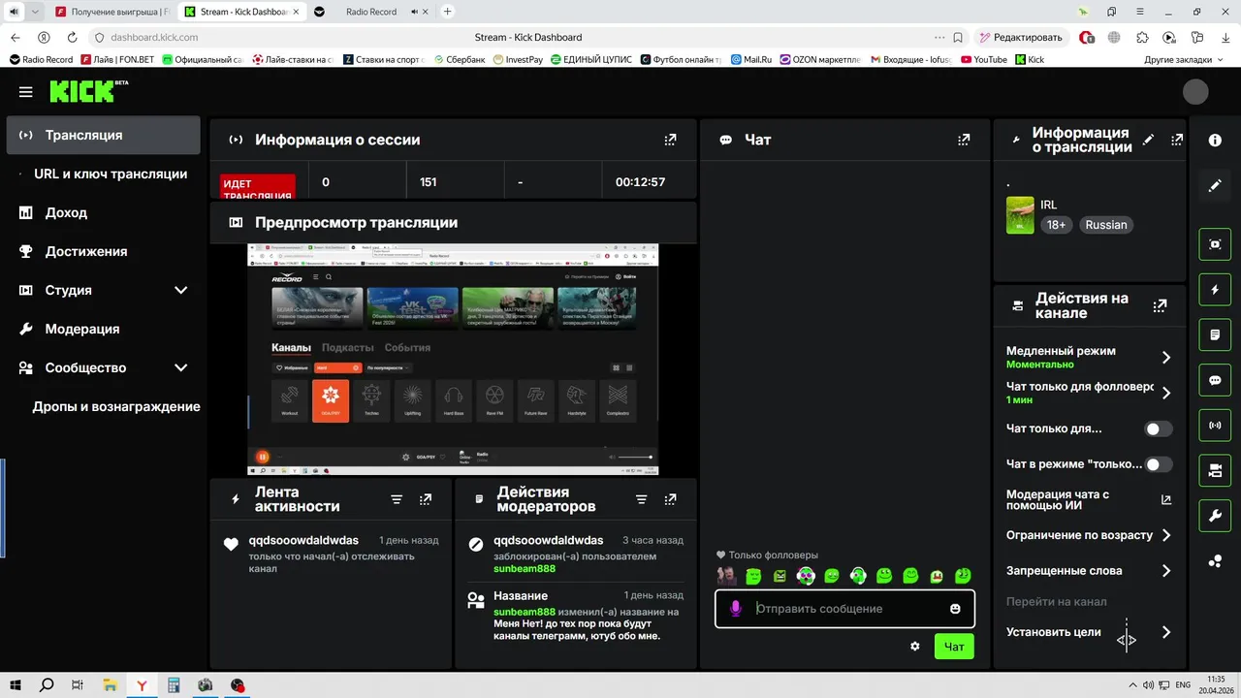This screenshot has width=1241, height=698.
Task: Open 'Чат только для фолловеров' settings arrow
Action: coord(1166,393)
